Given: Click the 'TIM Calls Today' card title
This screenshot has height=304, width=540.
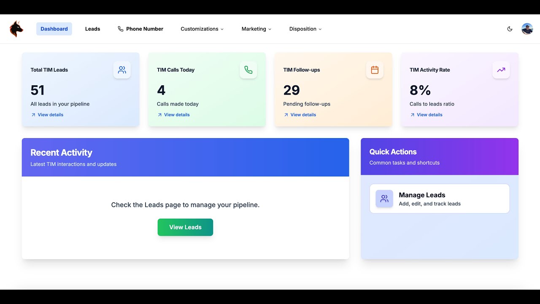Looking at the screenshot, I should pyautogui.click(x=175, y=70).
